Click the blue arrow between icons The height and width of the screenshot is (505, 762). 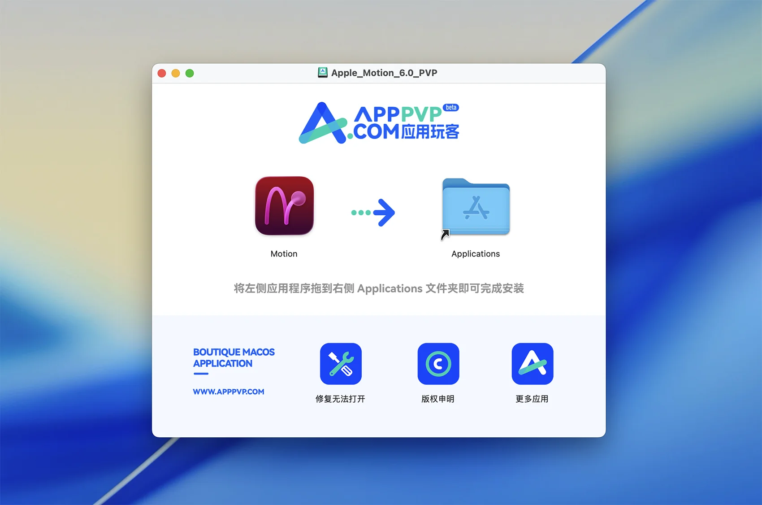pyautogui.click(x=373, y=213)
